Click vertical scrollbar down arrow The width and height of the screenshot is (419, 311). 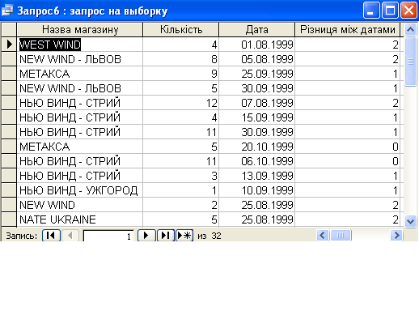(x=410, y=222)
